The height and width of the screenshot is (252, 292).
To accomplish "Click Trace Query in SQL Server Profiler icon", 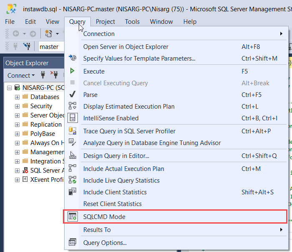I will tap(72, 131).
